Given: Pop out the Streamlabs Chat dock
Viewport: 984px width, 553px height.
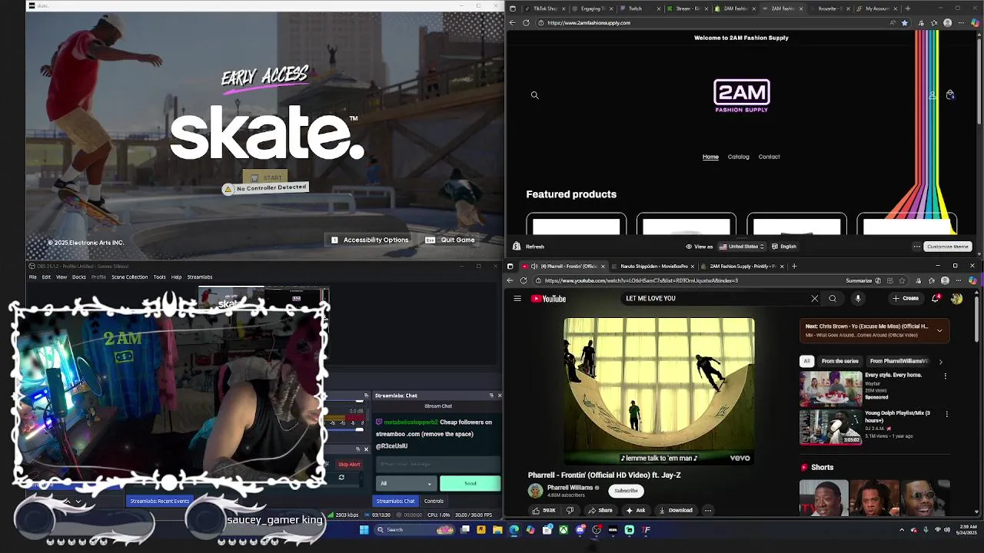Looking at the screenshot, I should click(491, 396).
